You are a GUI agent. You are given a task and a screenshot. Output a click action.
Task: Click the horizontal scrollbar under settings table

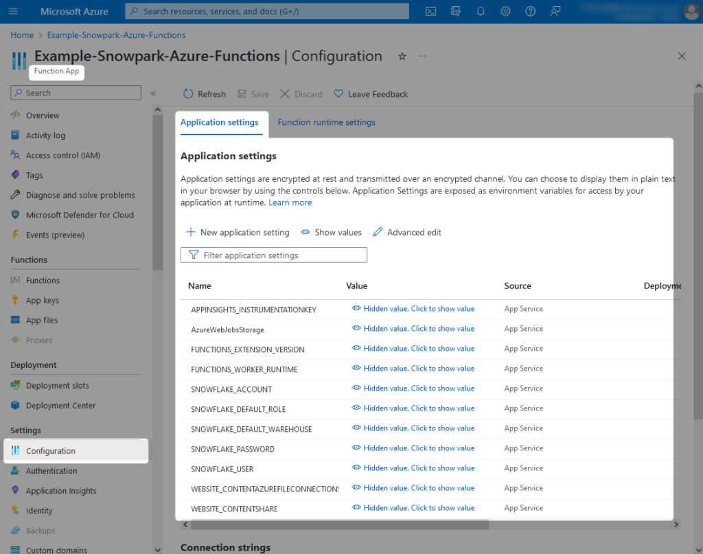340,524
